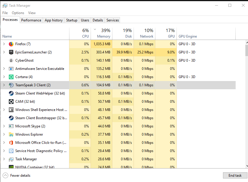
Task: Switch to the Performance tab
Action: pyautogui.click(x=31, y=20)
